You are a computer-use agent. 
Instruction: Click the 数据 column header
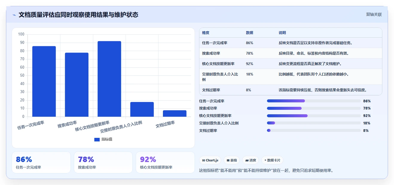[250, 33]
